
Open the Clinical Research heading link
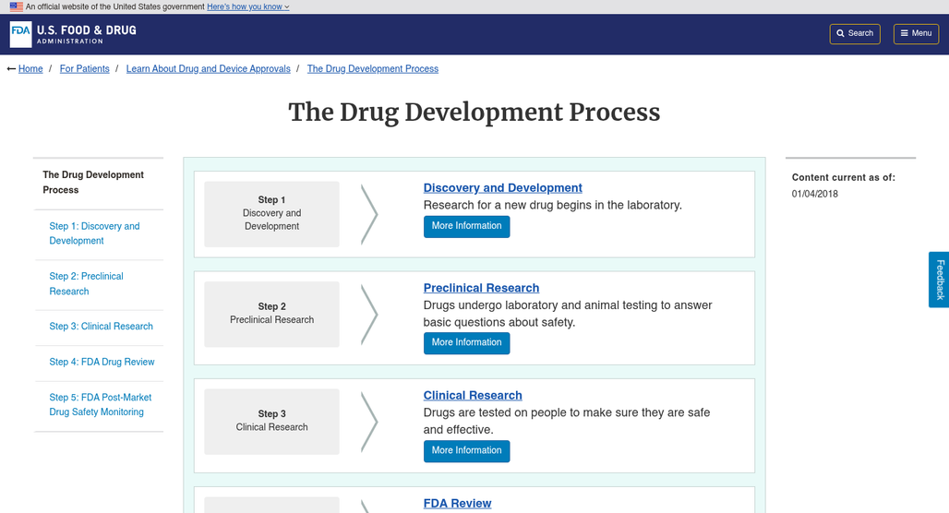click(473, 396)
